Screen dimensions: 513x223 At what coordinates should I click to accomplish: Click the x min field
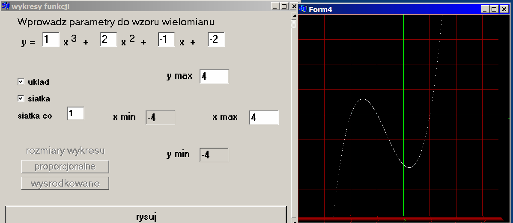pos(160,118)
